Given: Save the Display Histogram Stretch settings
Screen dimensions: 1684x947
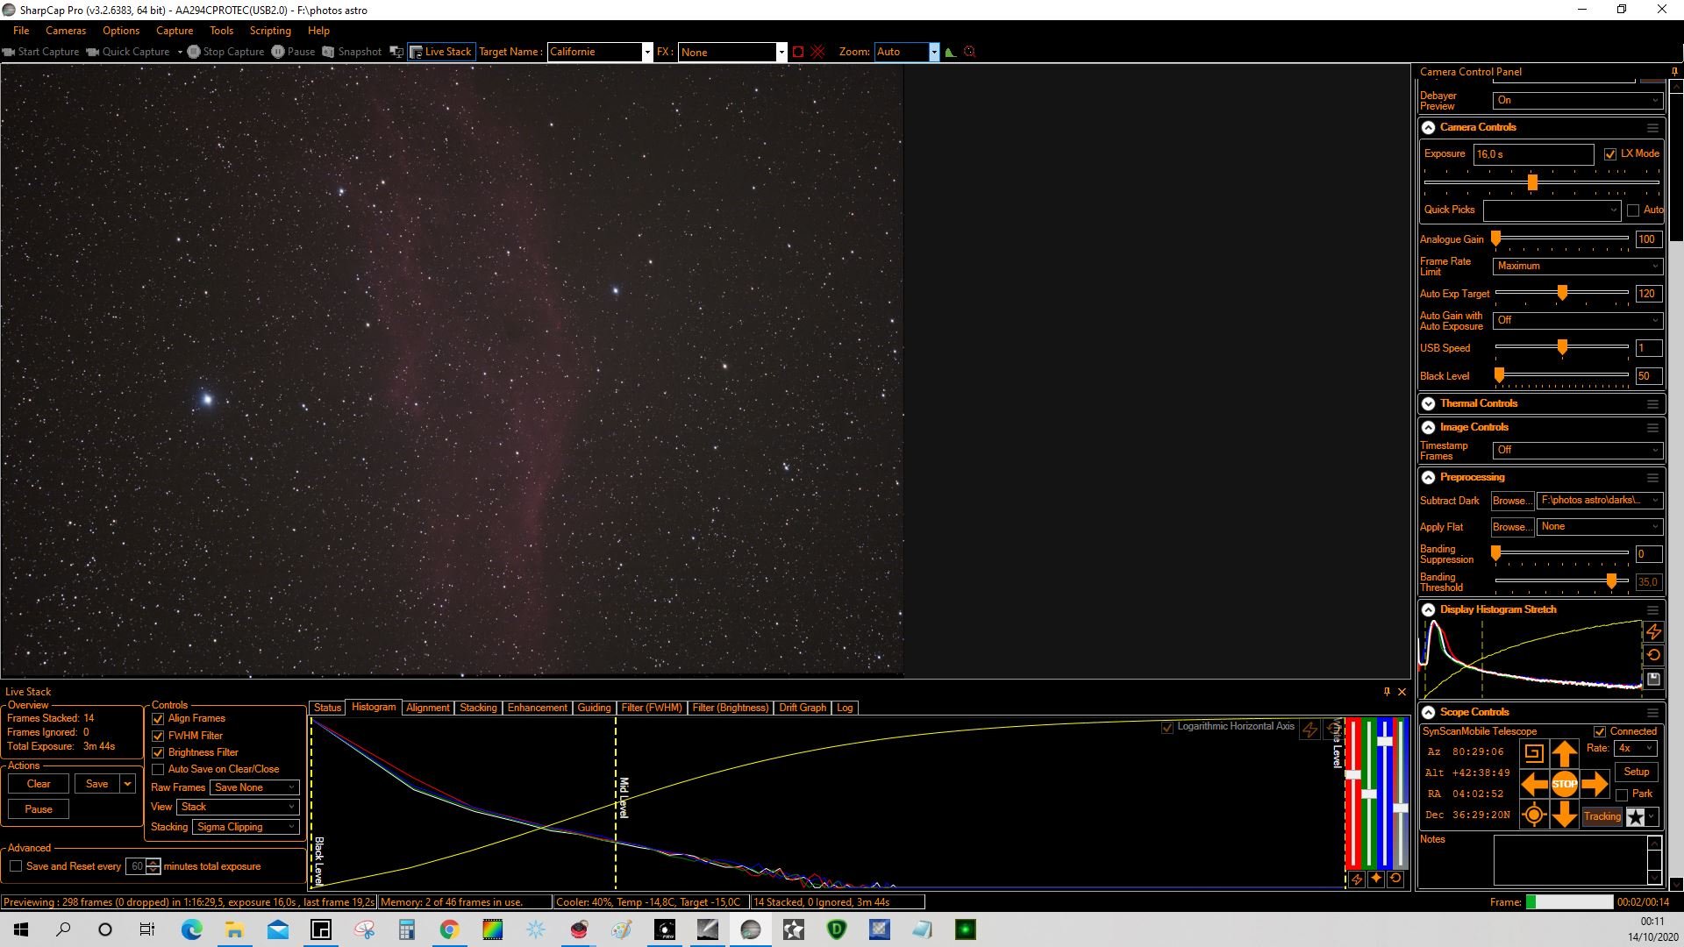Looking at the screenshot, I should coord(1653,679).
